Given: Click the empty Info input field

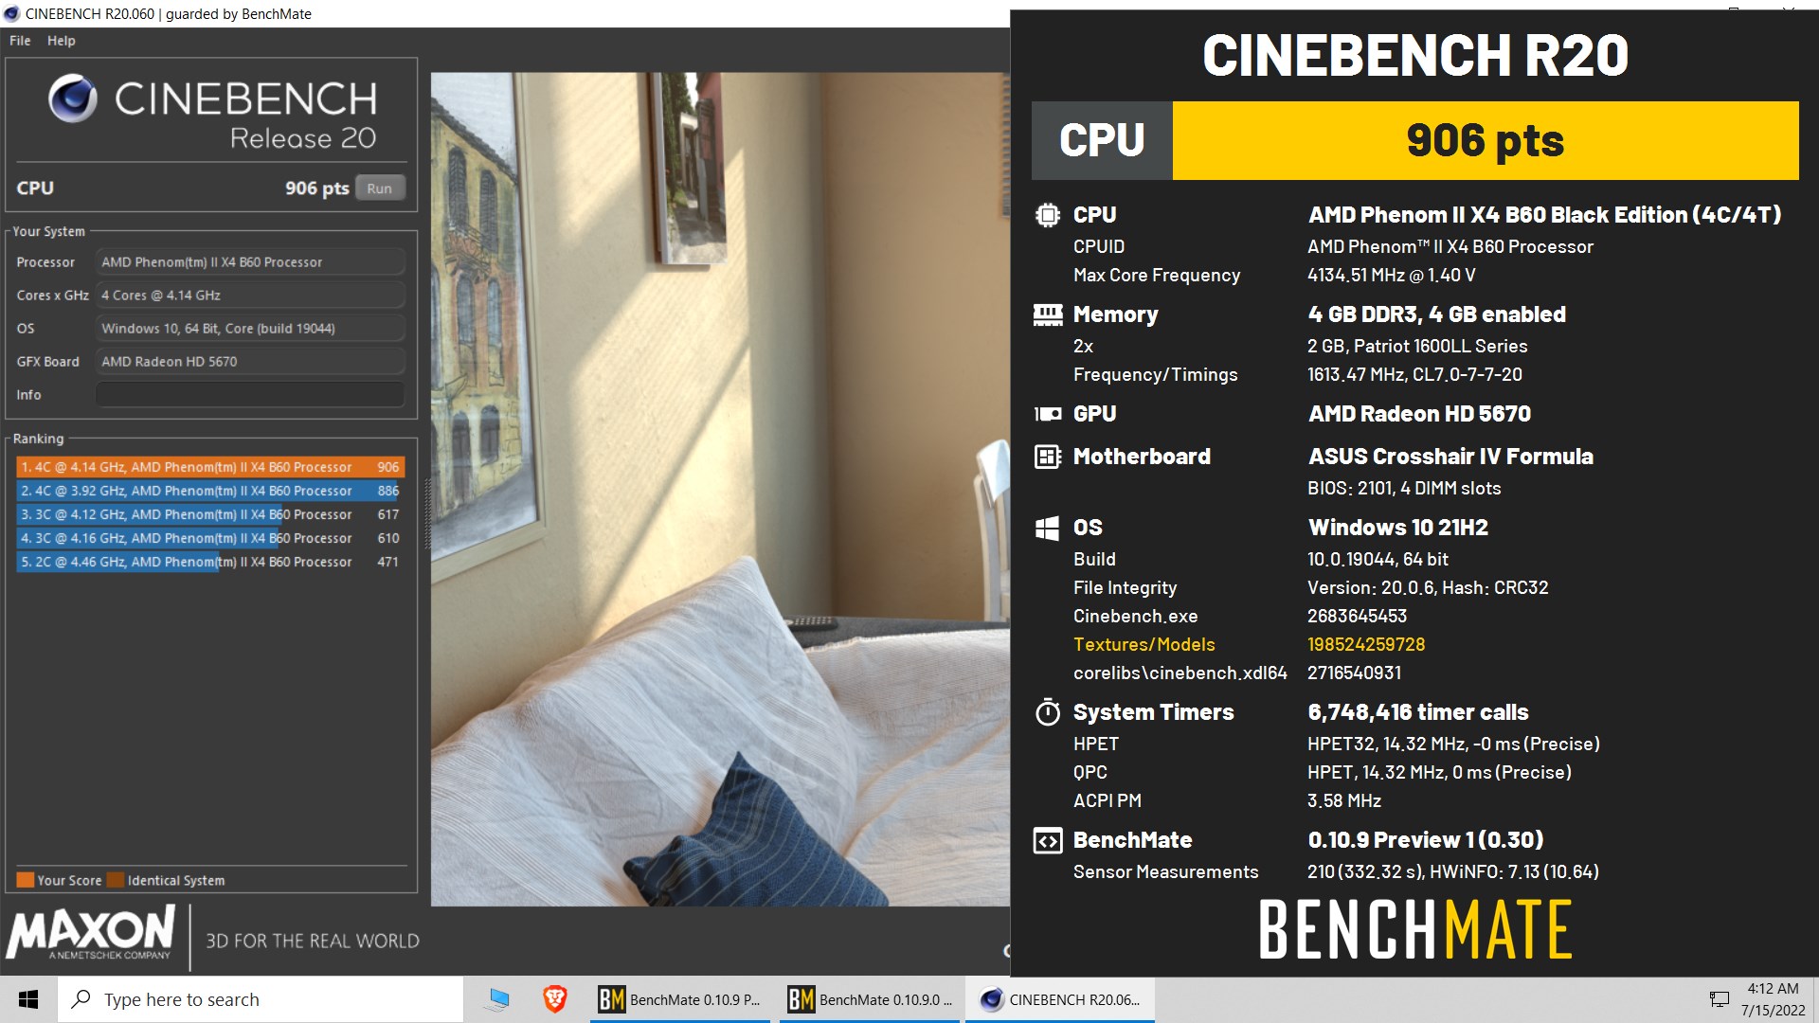Looking at the screenshot, I should tap(250, 395).
